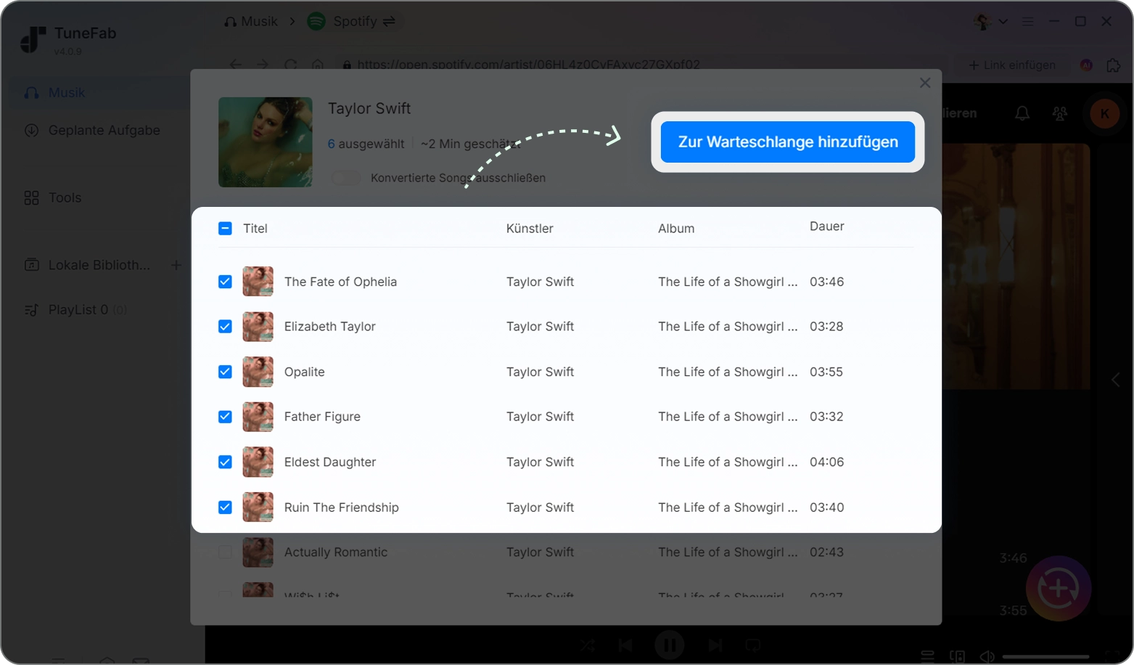Skip to the previous track
The image size is (1134, 665).
click(x=625, y=645)
